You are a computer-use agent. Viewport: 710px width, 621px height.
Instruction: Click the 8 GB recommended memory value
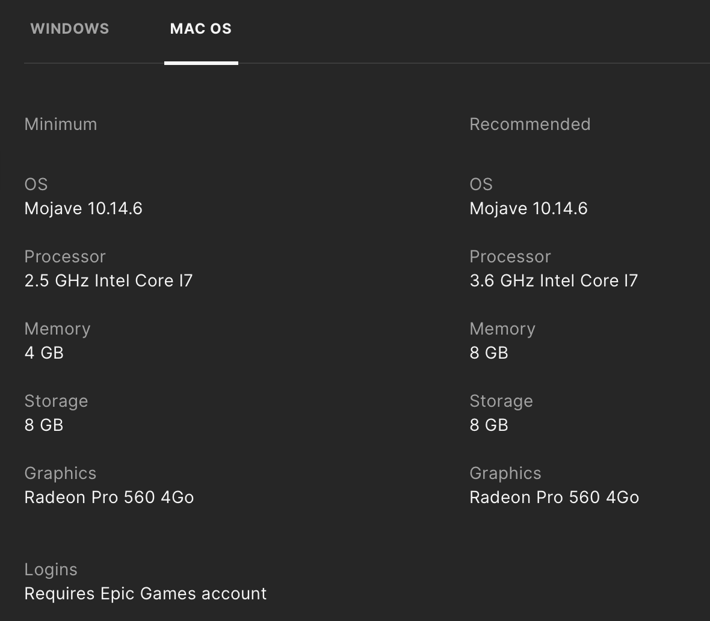(489, 353)
